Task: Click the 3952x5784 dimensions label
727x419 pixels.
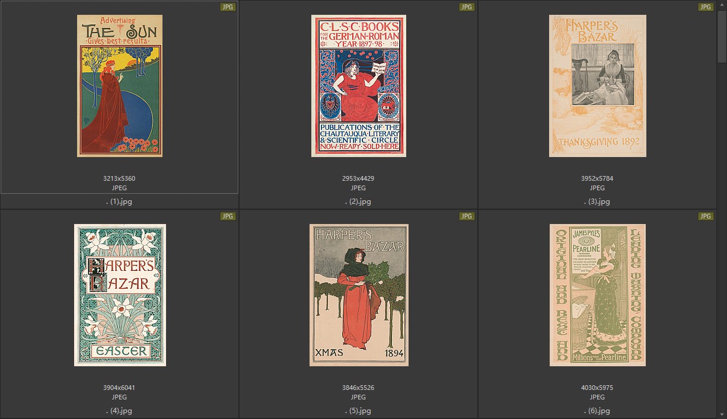Action: [597, 178]
